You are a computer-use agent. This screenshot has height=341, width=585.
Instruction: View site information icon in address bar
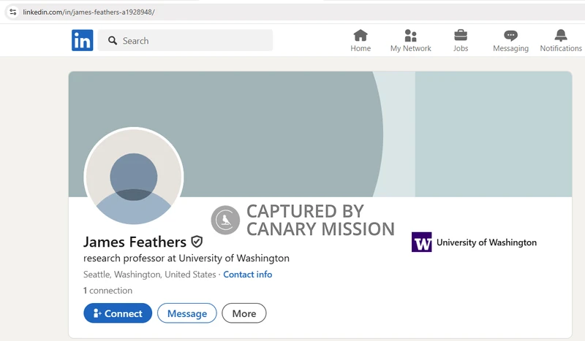(12, 12)
